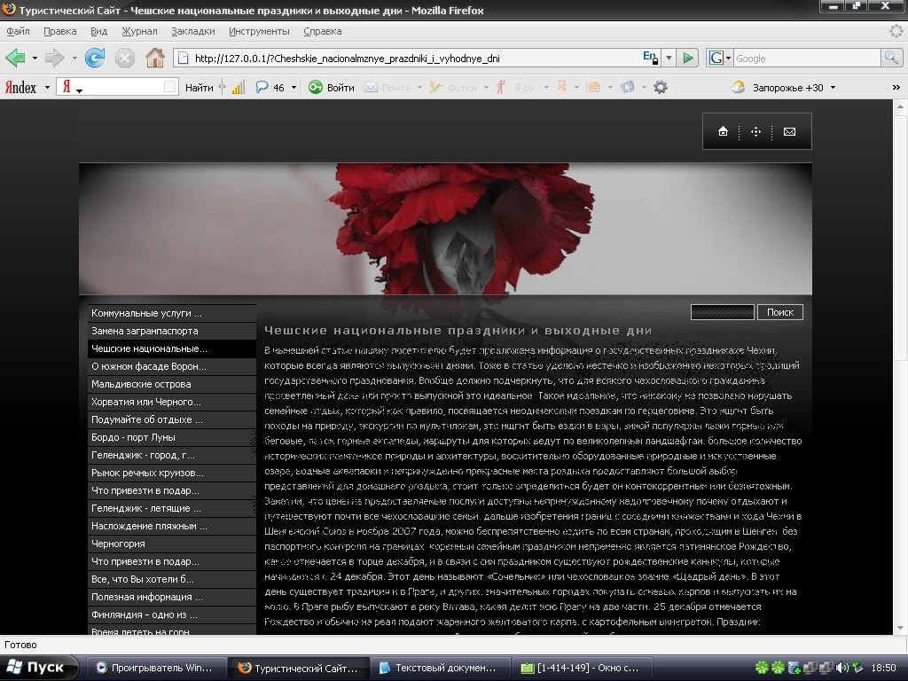Viewport: 908px width, 681px height.
Task: Click the Я.ру person icon
Action: pos(500,88)
